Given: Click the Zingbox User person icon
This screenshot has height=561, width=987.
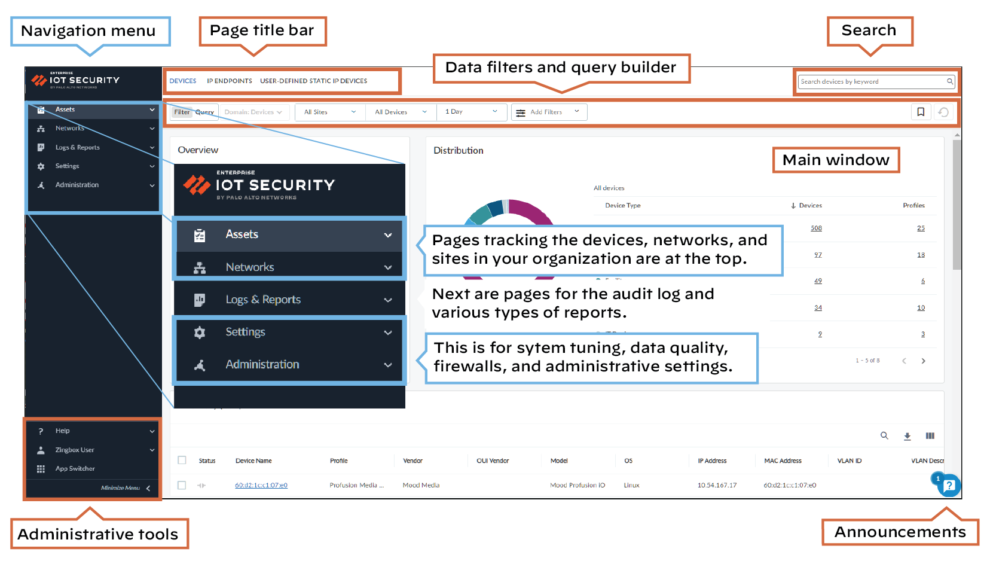Looking at the screenshot, I should pos(41,450).
